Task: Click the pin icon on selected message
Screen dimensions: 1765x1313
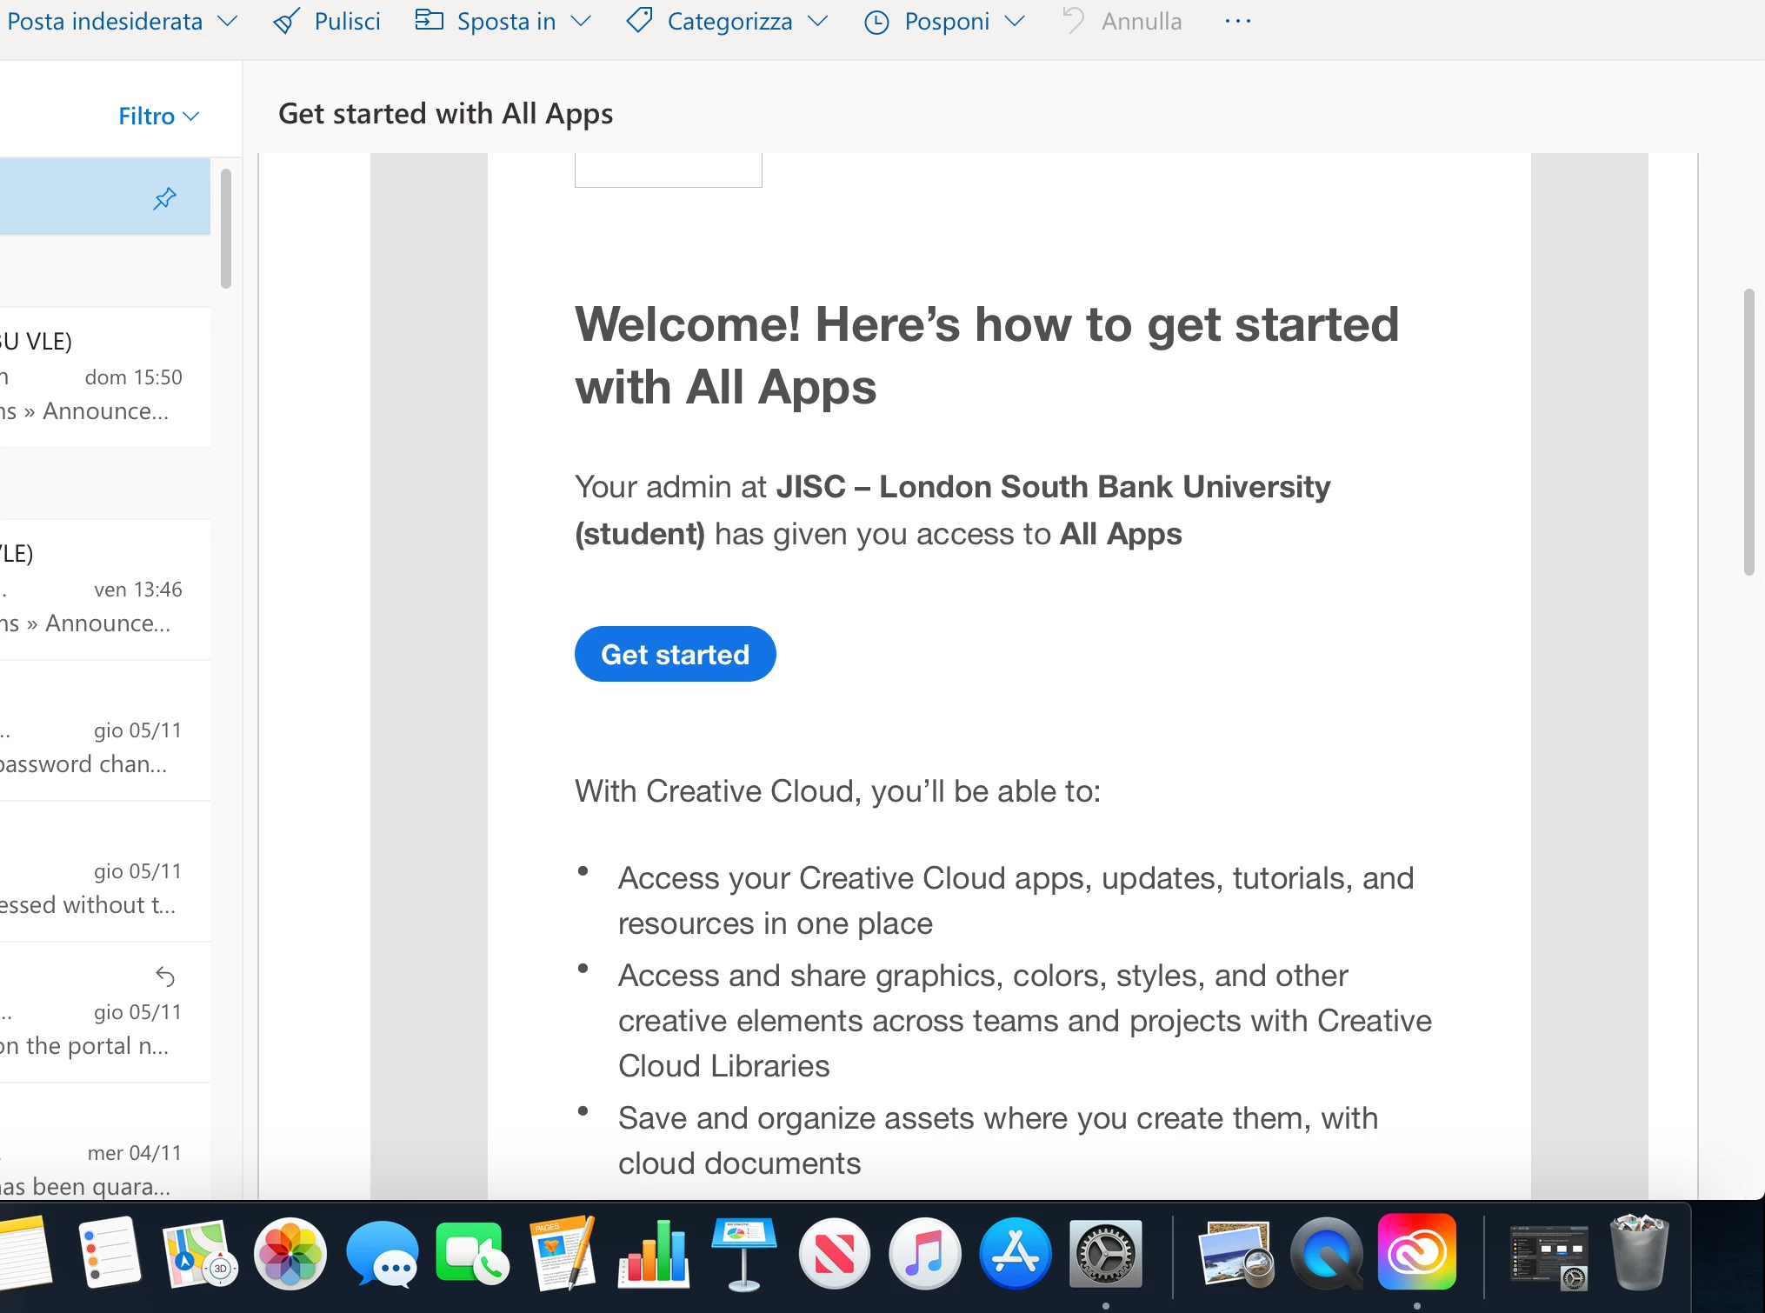Action: [164, 198]
